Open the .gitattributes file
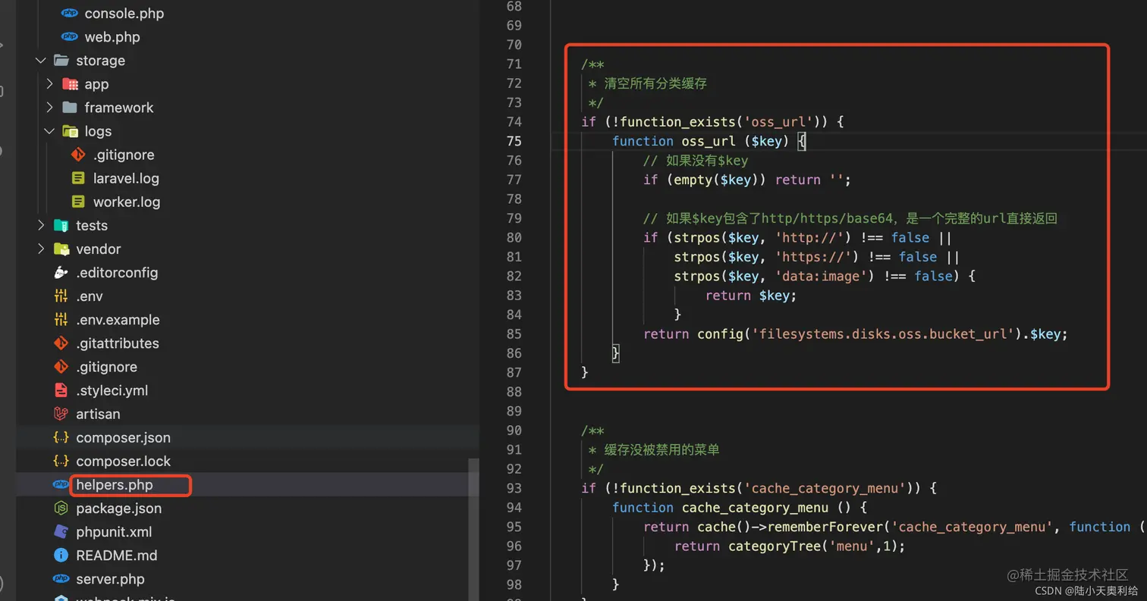This screenshot has width=1147, height=601. coord(118,343)
